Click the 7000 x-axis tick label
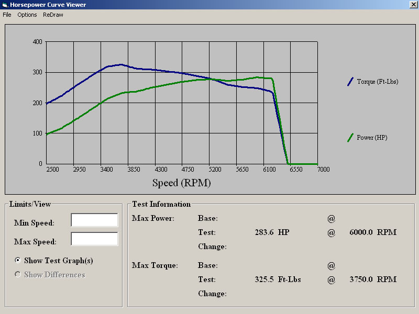This screenshot has width=419, height=314. 323,170
